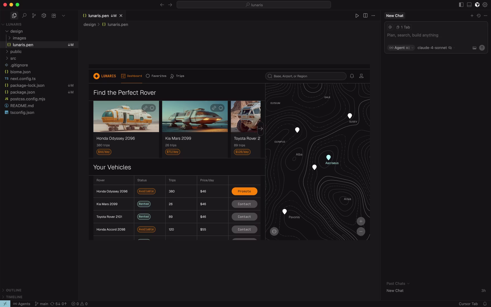Open the split editor icon
491x307 pixels.
(x=365, y=16)
